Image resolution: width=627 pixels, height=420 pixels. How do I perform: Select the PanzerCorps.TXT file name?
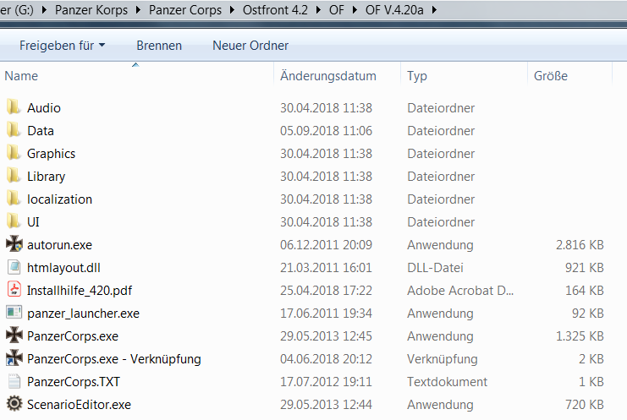(x=74, y=381)
